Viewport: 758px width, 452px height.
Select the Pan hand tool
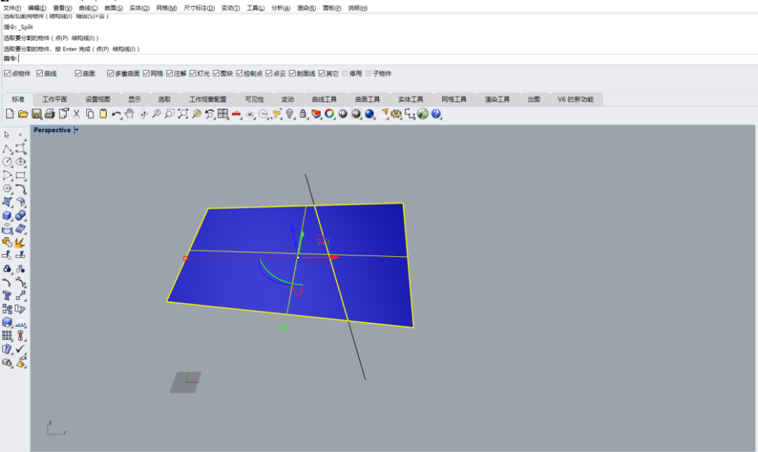click(129, 114)
